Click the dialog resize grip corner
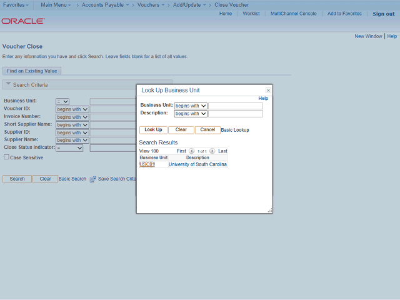This screenshot has width=400, height=300. click(x=270, y=211)
